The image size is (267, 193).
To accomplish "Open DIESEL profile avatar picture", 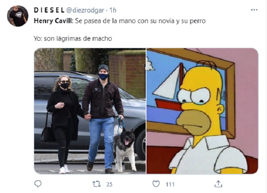I will pos(18,16).
